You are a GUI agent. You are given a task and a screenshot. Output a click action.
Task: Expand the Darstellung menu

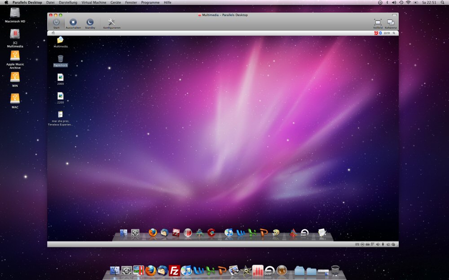(x=68, y=3)
